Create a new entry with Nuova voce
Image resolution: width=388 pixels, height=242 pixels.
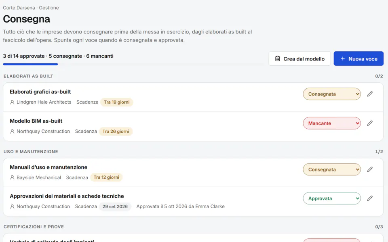pos(358,58)
